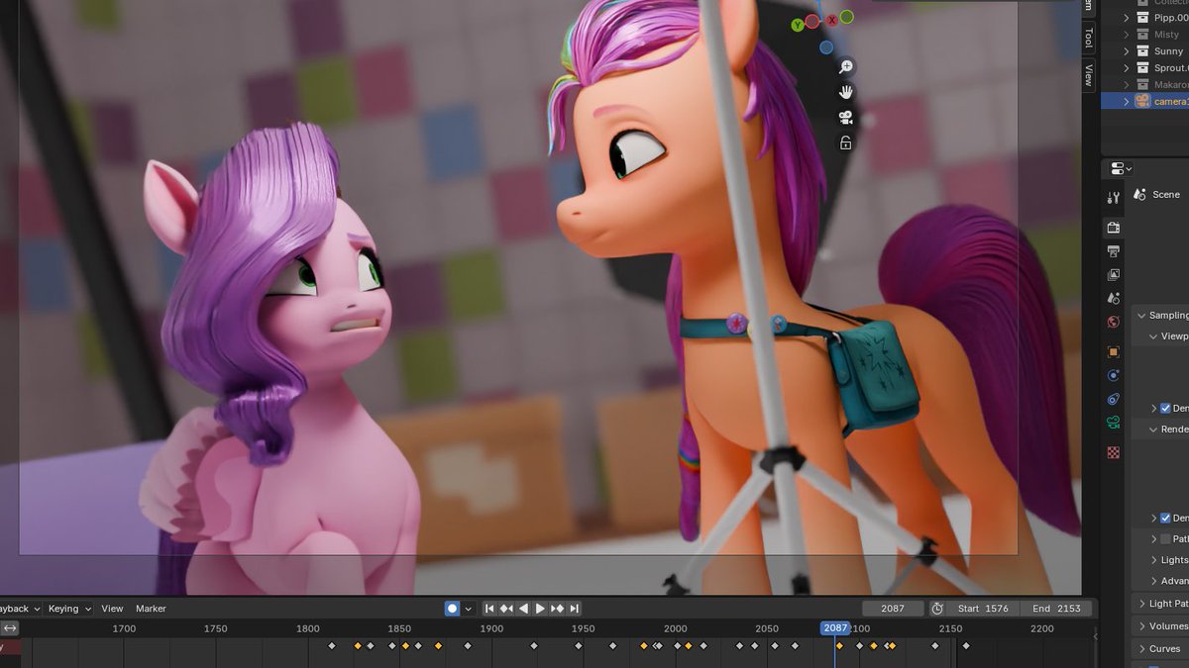Click the Sunny collection icon

1142,50
